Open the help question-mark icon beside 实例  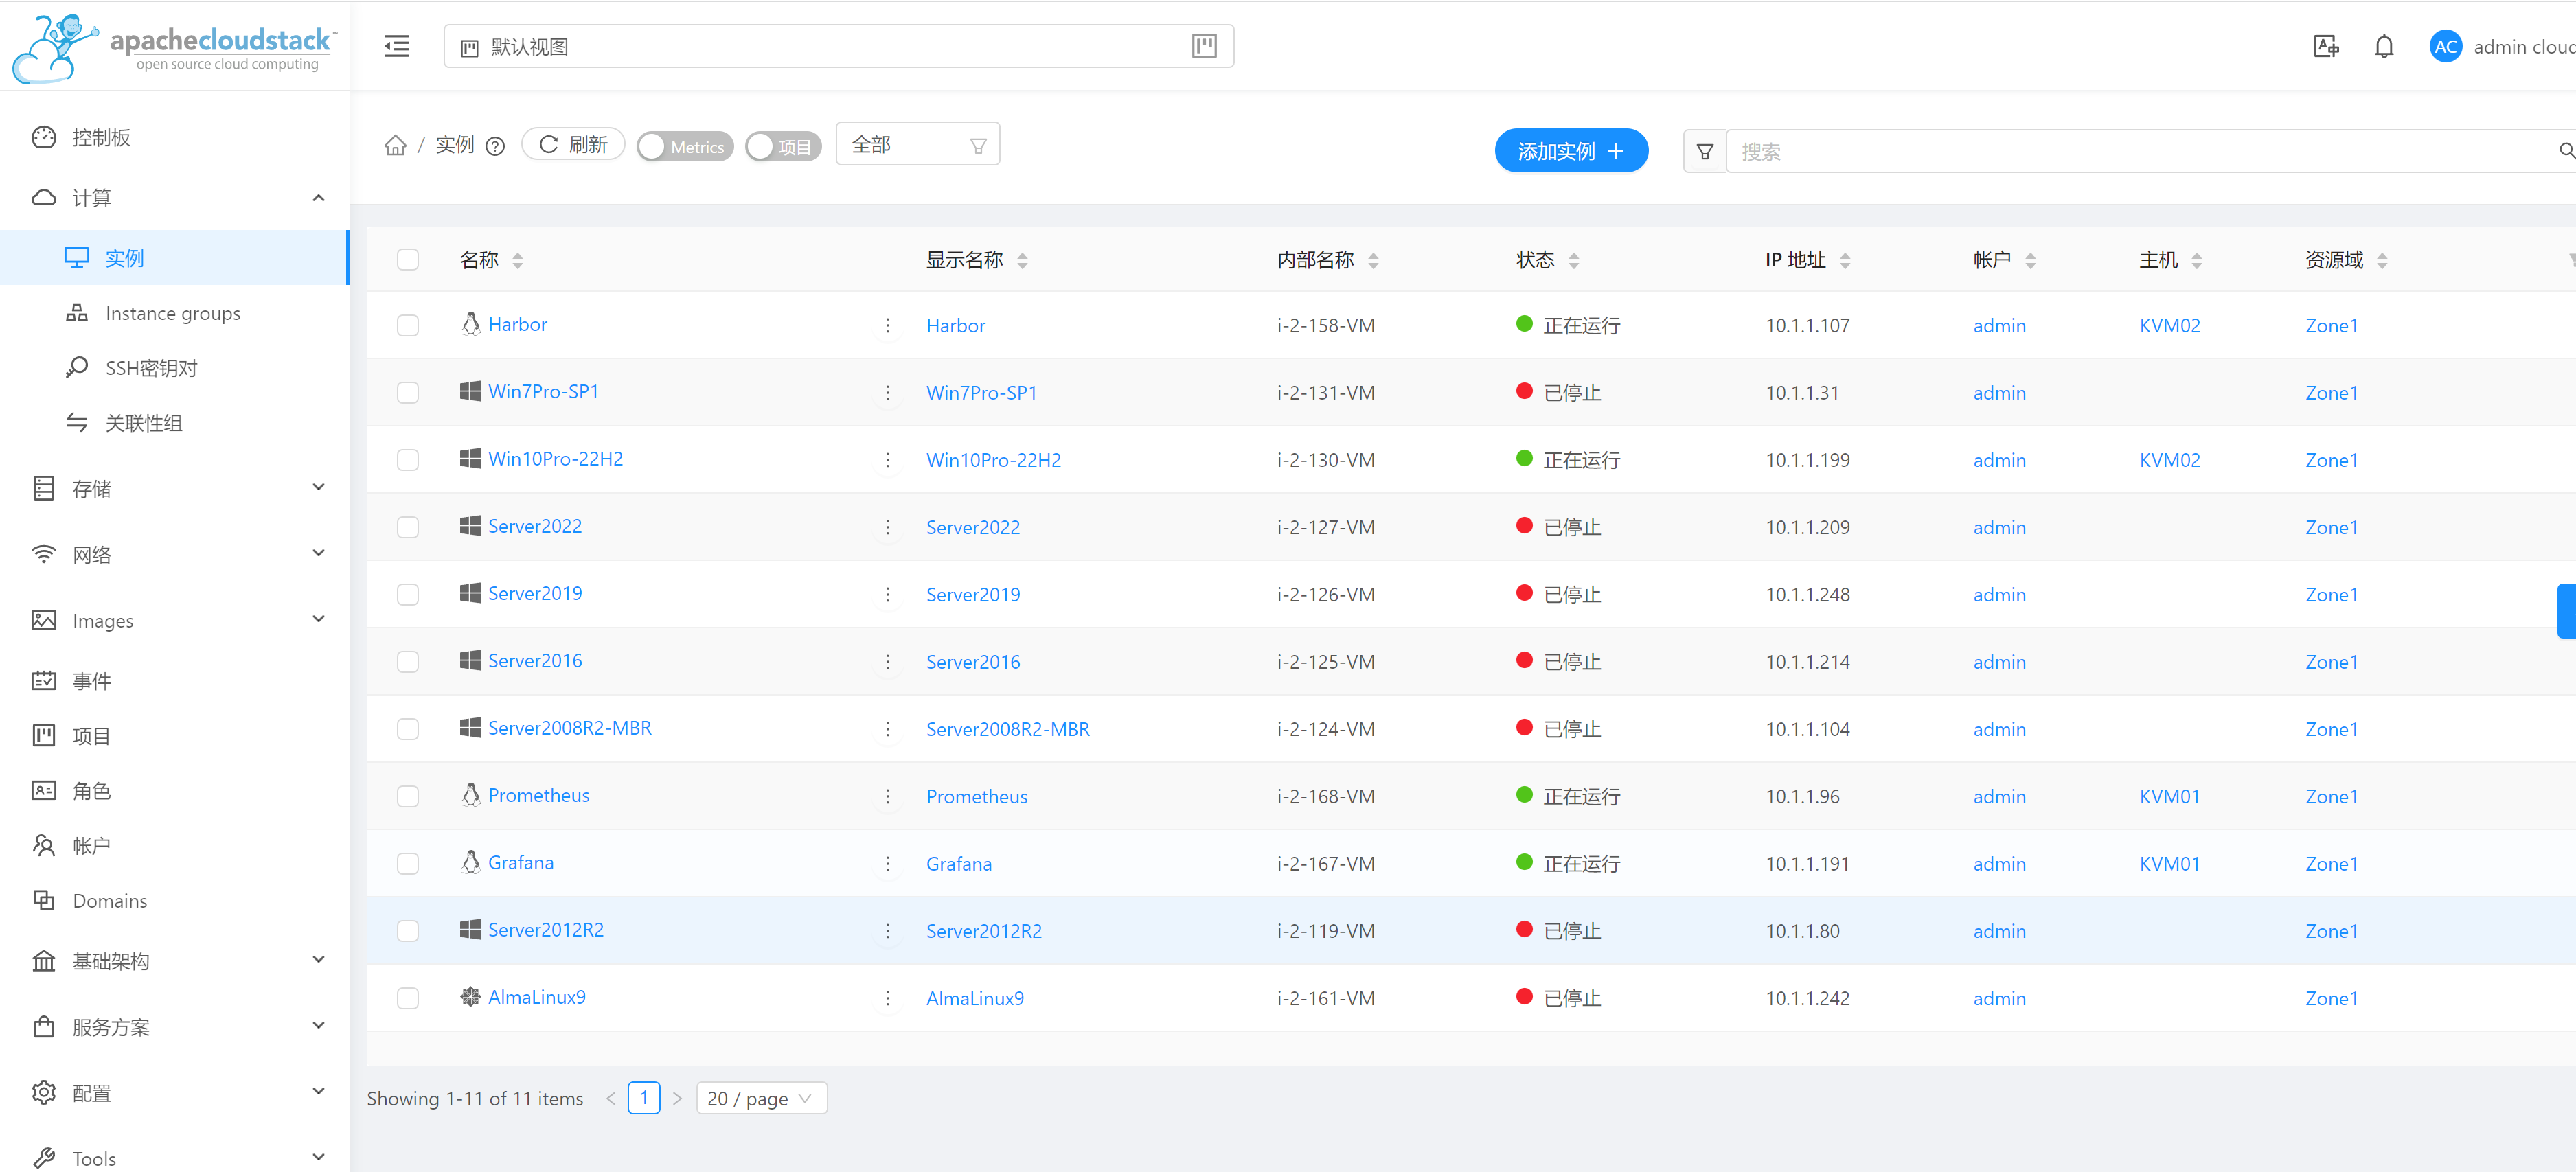[x=495, y=146]
